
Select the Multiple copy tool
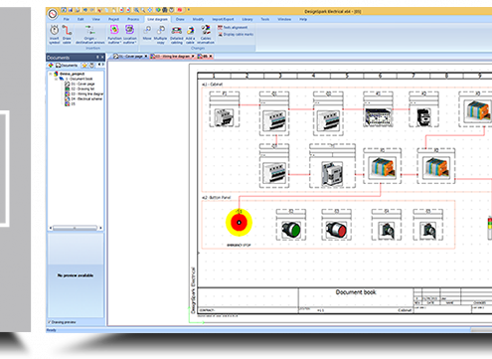[x=161, y=34]
